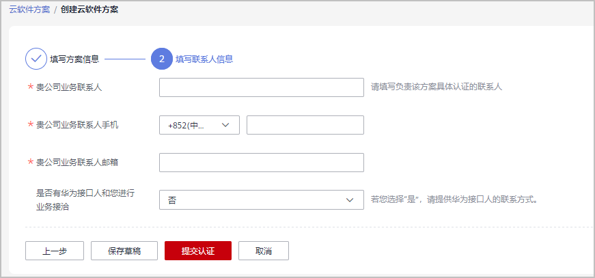The height and width of the screenshot is (278, 595).
Task: Focus the 贵公司业务联系人 name input field
Action: point(262,87)
